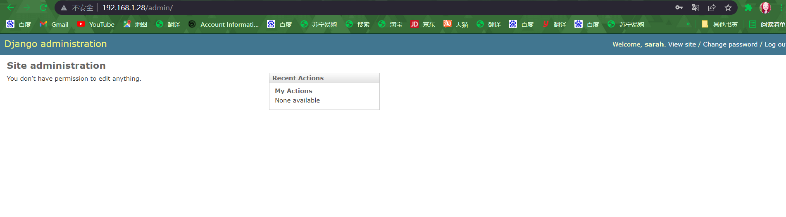Click the translate page icon
Viewport: 786px width, 217px height.
[695, 7]
